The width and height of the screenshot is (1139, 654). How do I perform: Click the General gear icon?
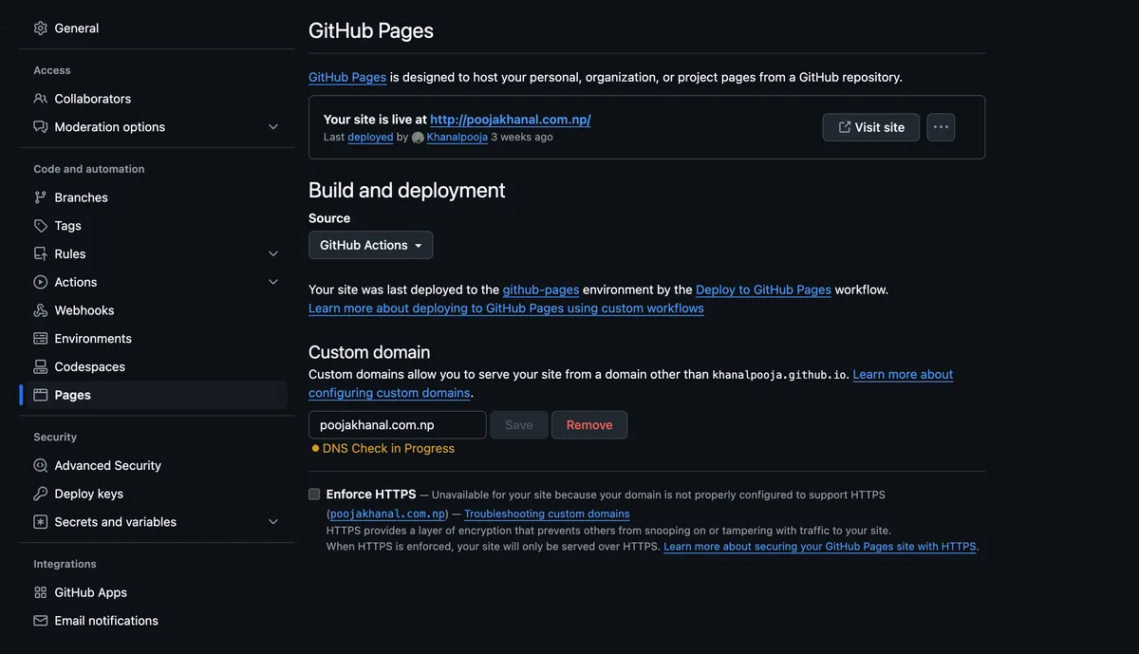point(40,28)
